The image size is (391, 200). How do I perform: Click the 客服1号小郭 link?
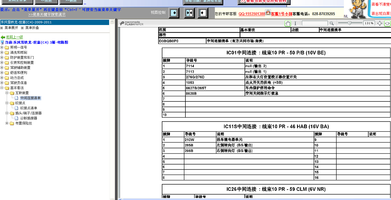282,14
